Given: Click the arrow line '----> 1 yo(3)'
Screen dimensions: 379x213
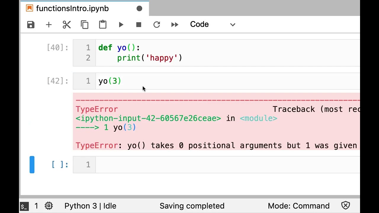Looking at the screenshot, I should coord(106,128).
